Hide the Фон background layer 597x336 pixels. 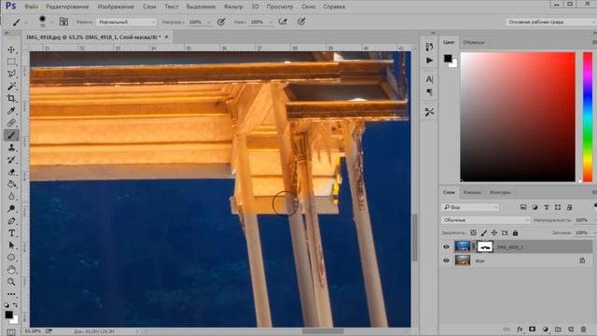[x=446, y=260]
